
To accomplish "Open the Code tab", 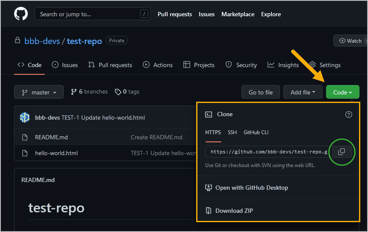I will (x=29, y=65).
